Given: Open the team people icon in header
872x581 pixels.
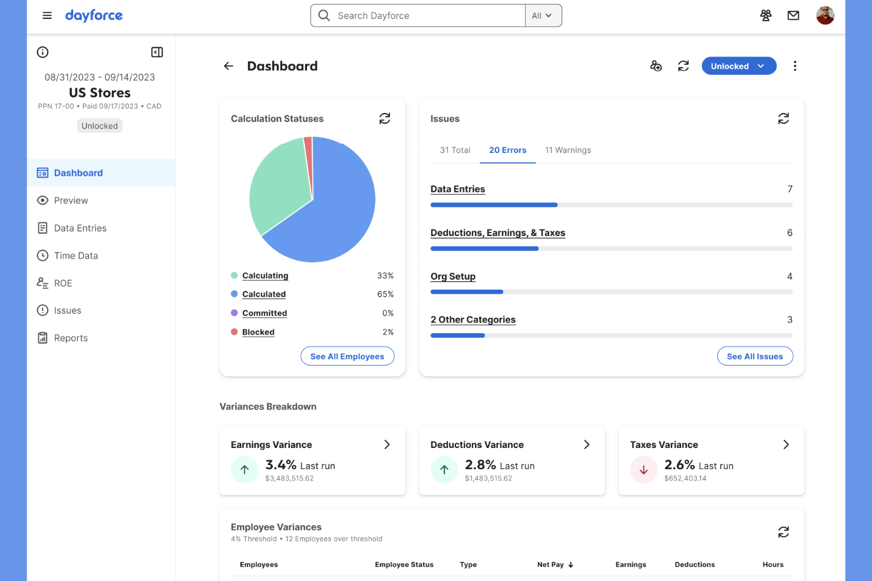Looking at the screenshot, I should [x=765, y=15].
